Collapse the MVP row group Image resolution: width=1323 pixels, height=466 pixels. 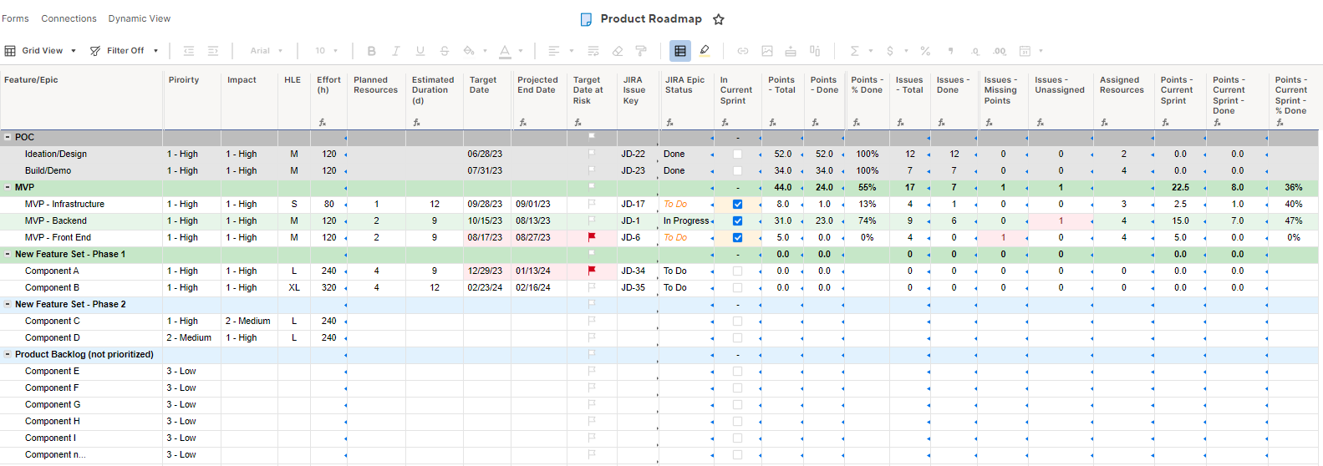8,188
